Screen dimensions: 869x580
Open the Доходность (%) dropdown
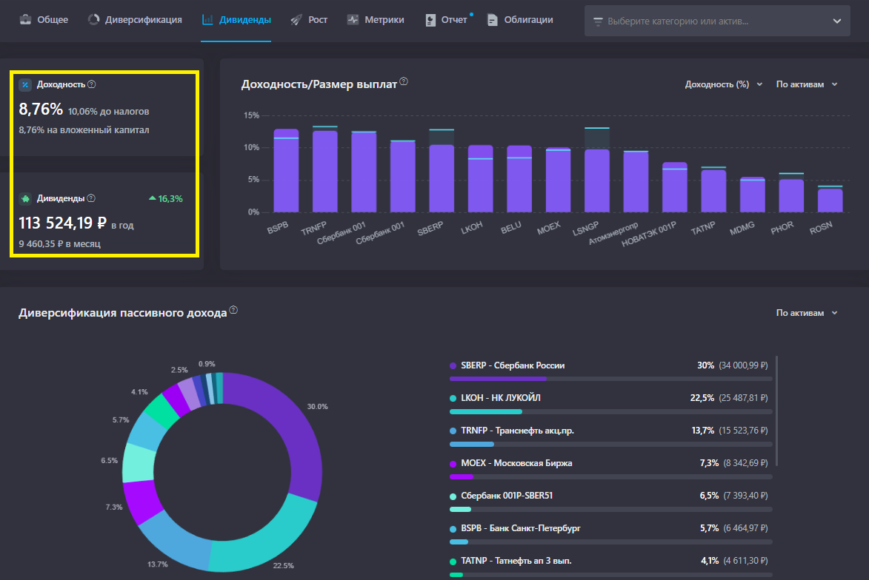point(723,84)
